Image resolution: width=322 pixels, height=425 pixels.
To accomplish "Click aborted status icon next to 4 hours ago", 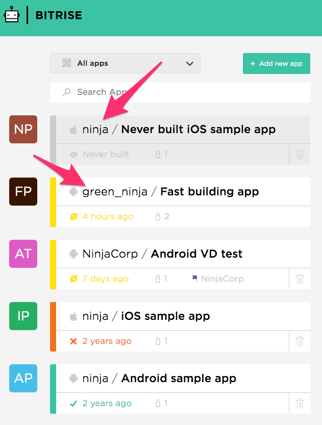I will tap(73, 216).
